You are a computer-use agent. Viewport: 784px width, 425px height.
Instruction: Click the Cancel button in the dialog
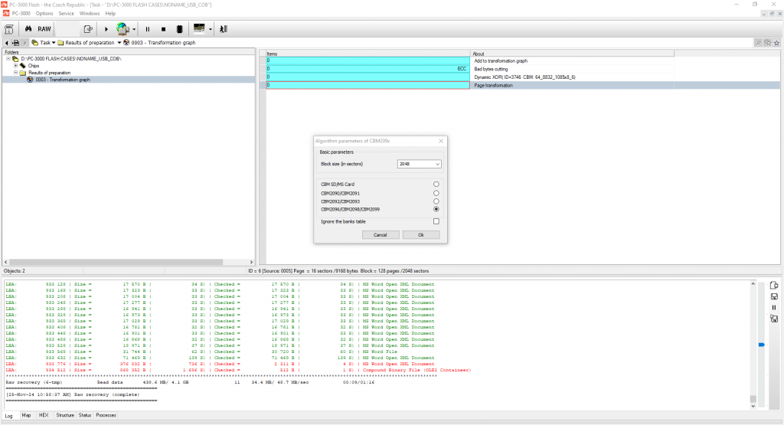(x=381, y=235)
